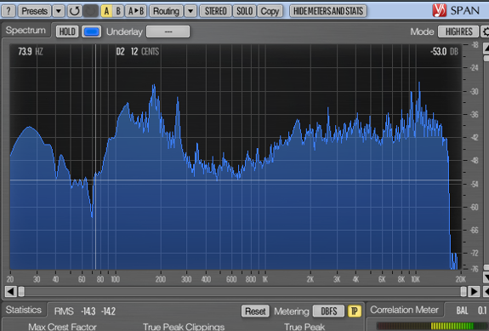
Task: Click the horizontal frequency scrollbar track
Action: (x=242, y=292)
